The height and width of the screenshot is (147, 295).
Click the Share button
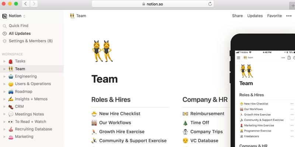(237, 16)
